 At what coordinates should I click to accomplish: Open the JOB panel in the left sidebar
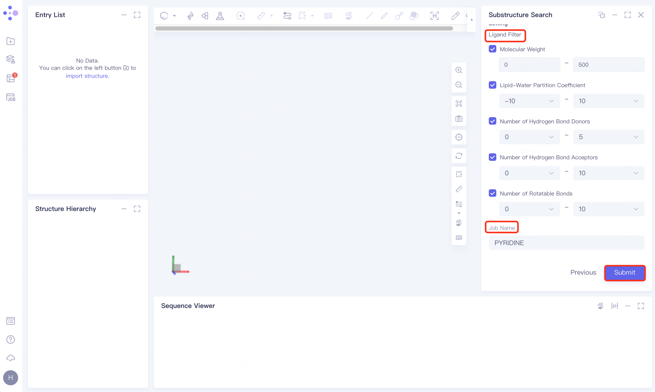click(x=11, y=97)
